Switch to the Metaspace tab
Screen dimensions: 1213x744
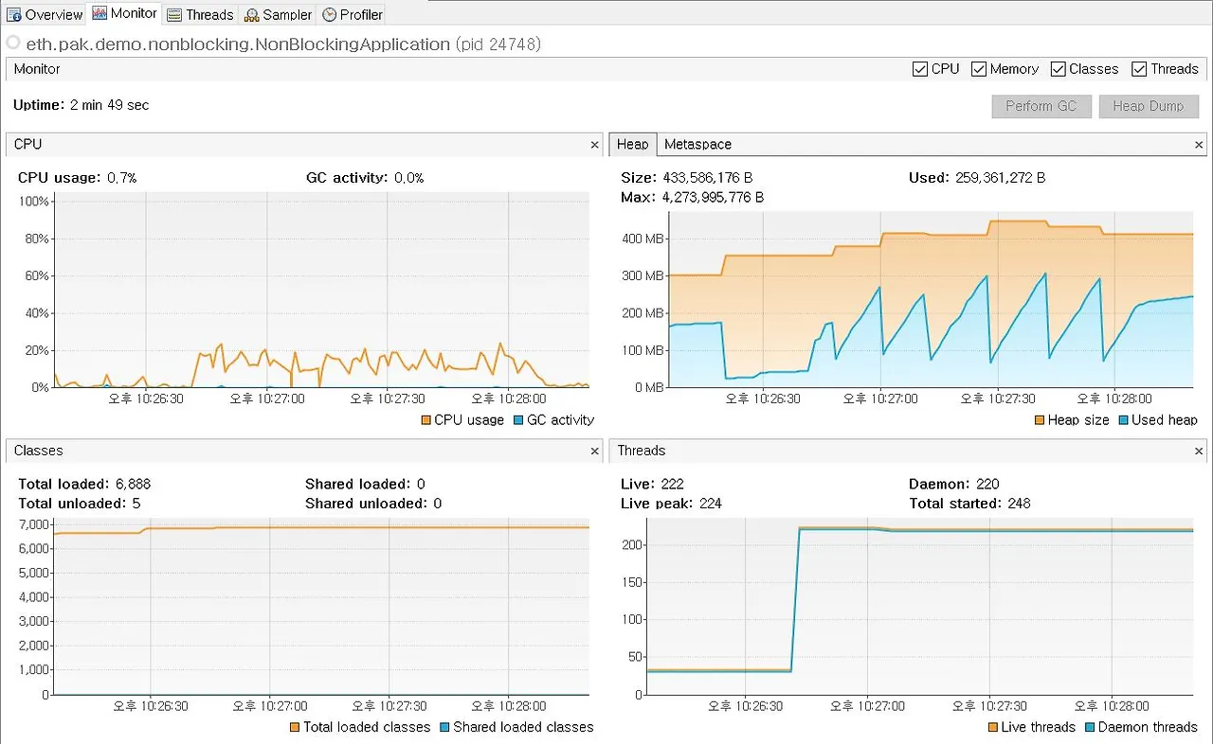(697, 144)
